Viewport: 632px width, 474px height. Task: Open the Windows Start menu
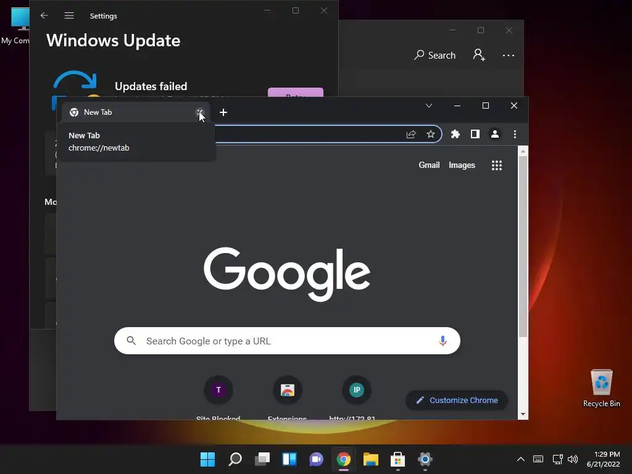[207, 459]
